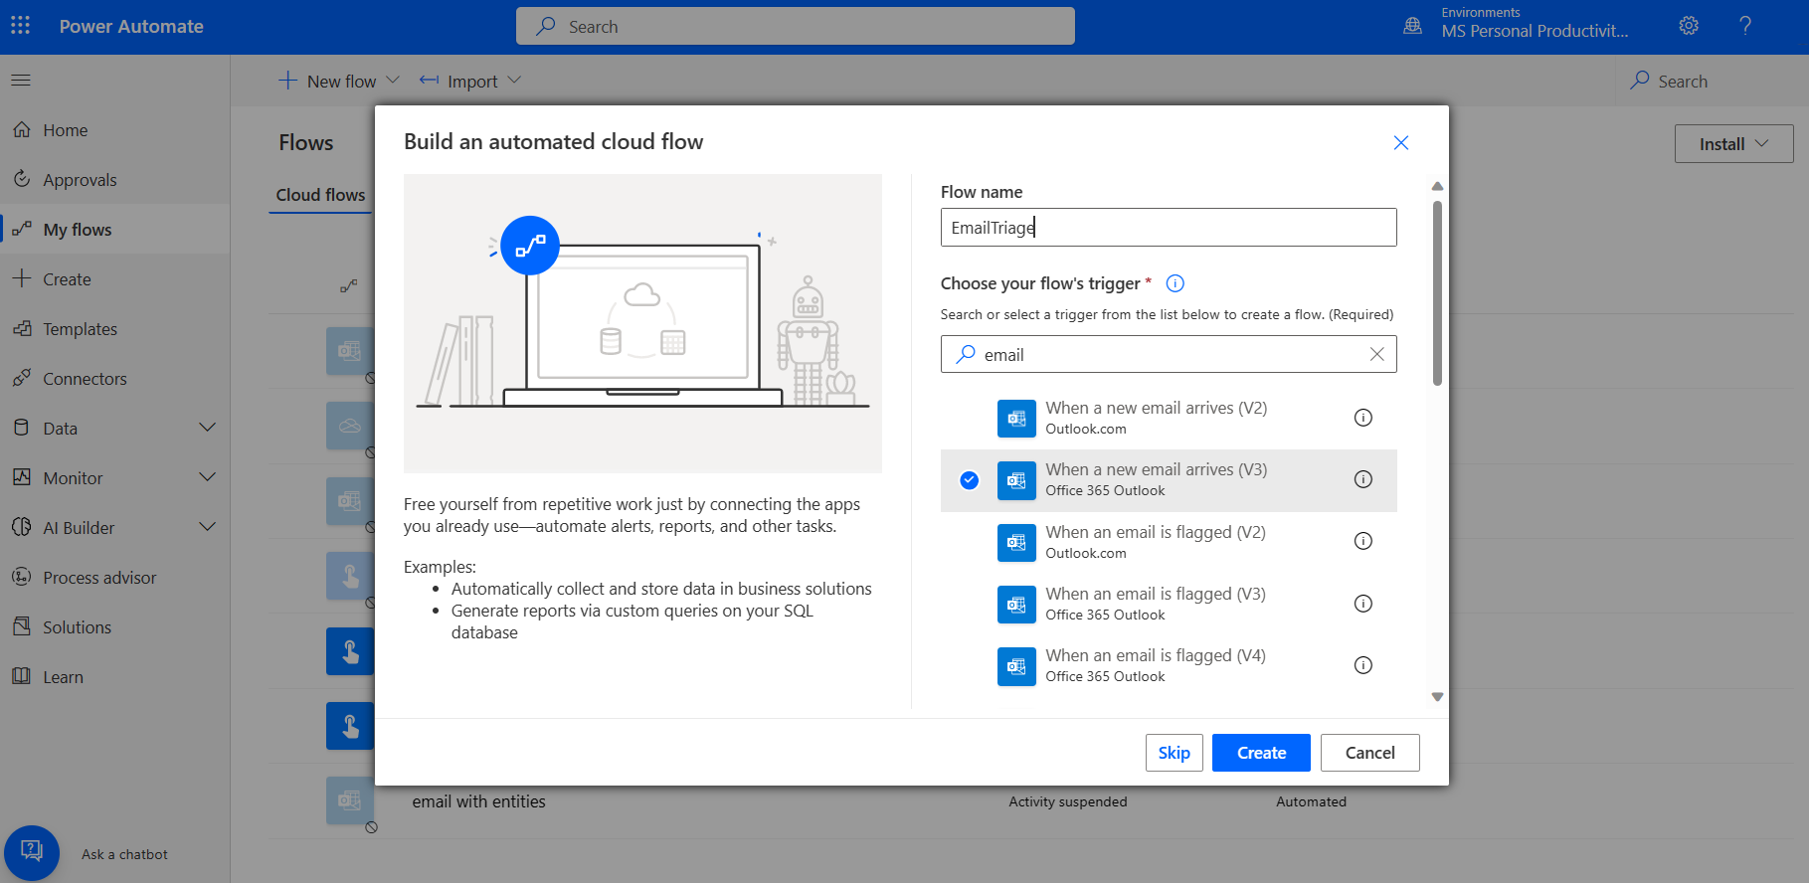Screen dimensions: 1809x883
Task: Clear the trigger search box text
Action: coord(1376,355)
